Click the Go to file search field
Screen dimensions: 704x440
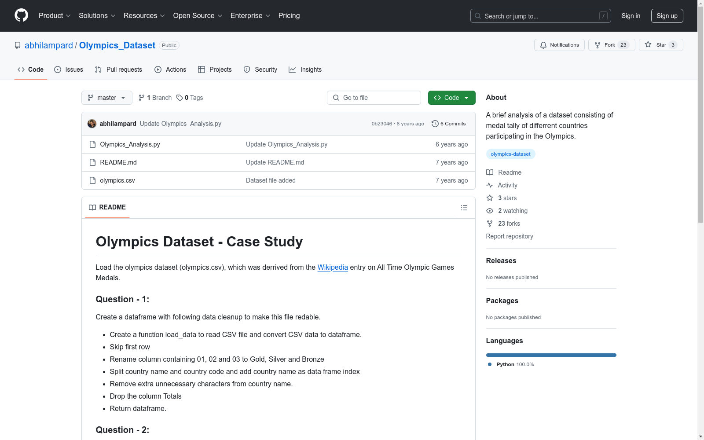pyautogui.click(x=374, y=98)
